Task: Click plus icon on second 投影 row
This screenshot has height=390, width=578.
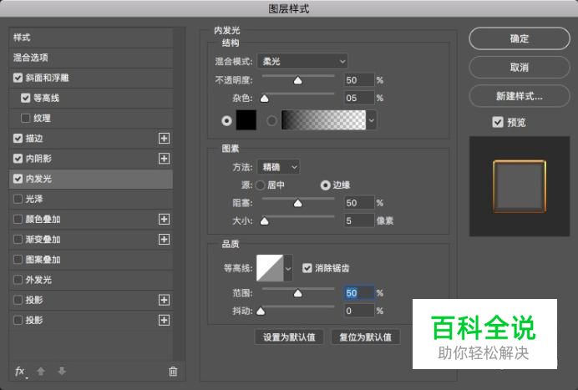Action: (164, 320)
